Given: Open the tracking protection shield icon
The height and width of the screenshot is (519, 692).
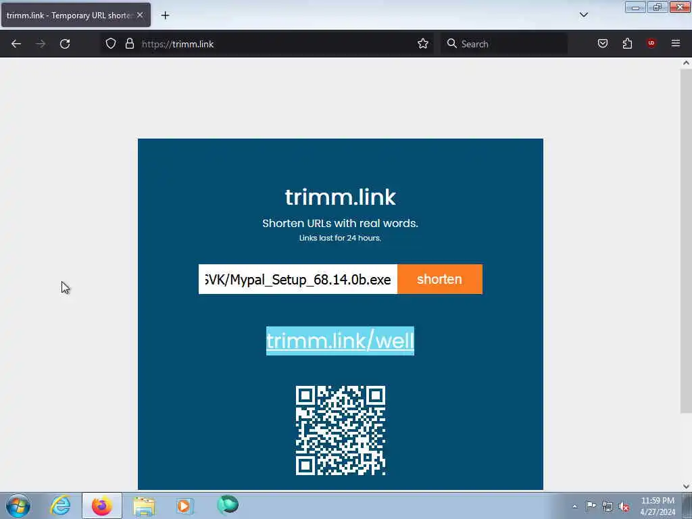Looking at the screenshot, I should click(x=111, y=43).
